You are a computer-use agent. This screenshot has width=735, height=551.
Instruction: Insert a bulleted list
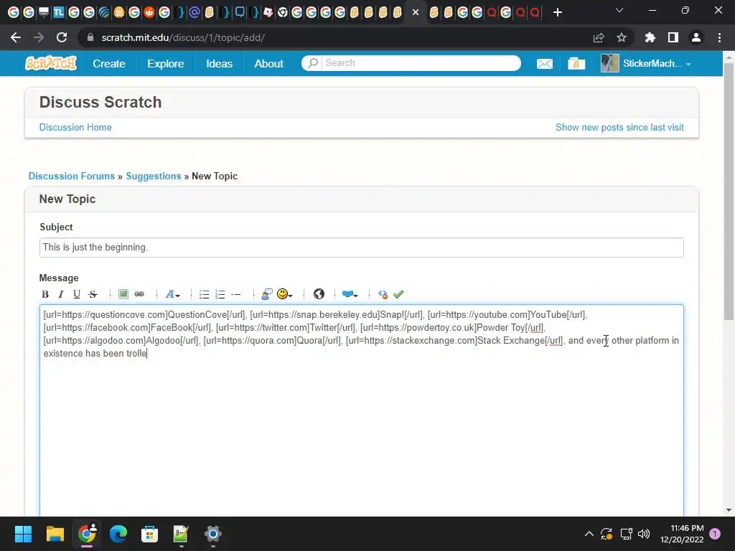coord(204,294)
